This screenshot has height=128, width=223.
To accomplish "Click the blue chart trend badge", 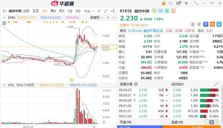I will coord(161,11).
